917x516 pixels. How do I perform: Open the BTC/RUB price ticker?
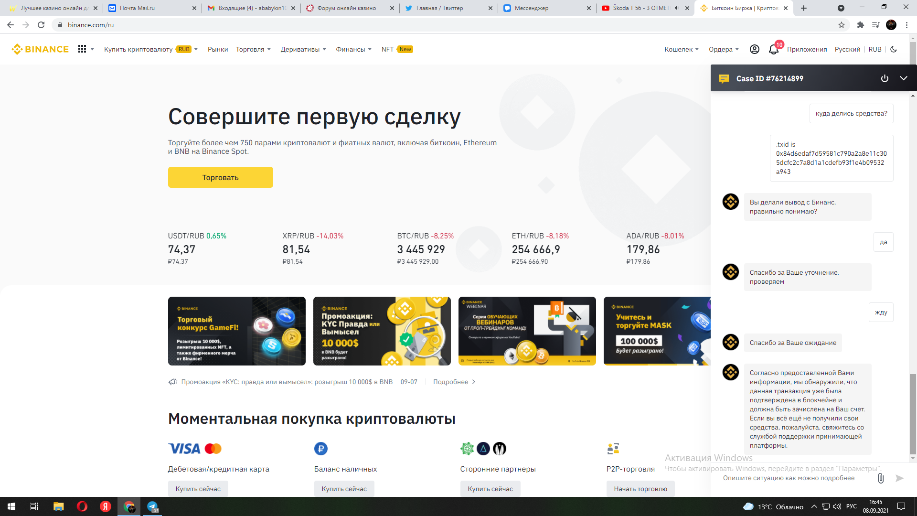click(425, 248)
